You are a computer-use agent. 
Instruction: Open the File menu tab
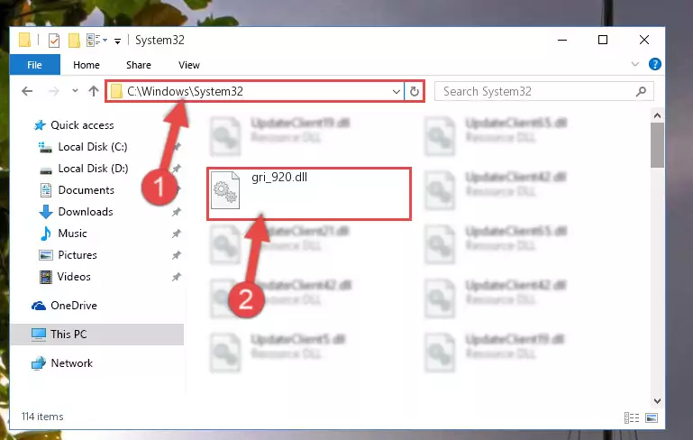click(34, 65)
